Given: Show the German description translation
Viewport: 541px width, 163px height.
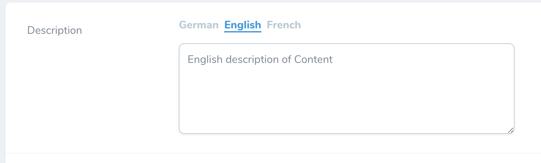Looking at the screenshot, I should click(199, 25).
